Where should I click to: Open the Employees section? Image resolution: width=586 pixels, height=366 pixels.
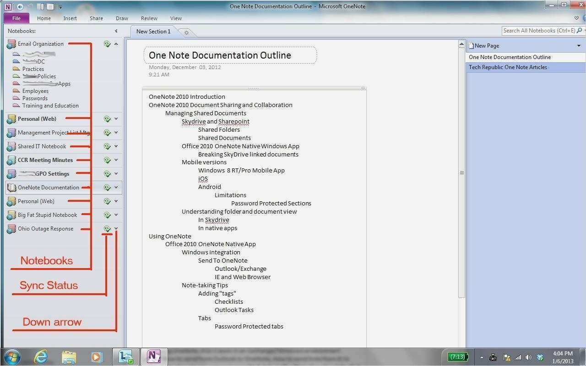coord(35,91)
